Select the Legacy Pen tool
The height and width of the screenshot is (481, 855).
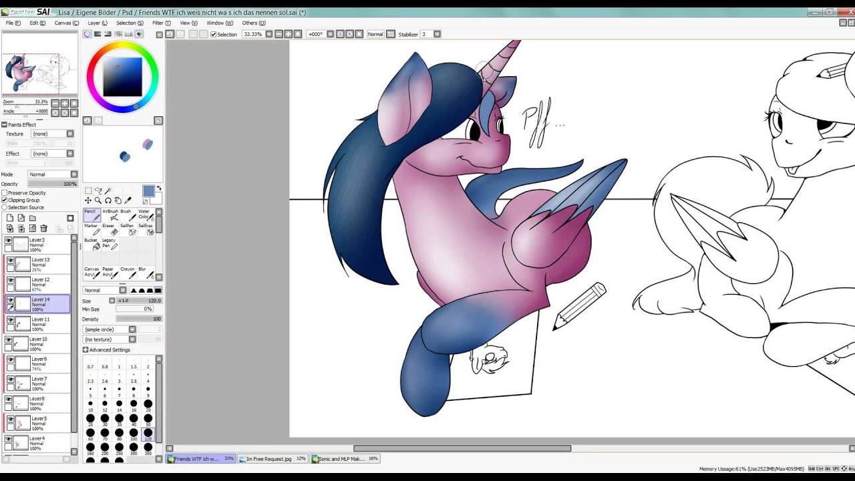(110, 245)
